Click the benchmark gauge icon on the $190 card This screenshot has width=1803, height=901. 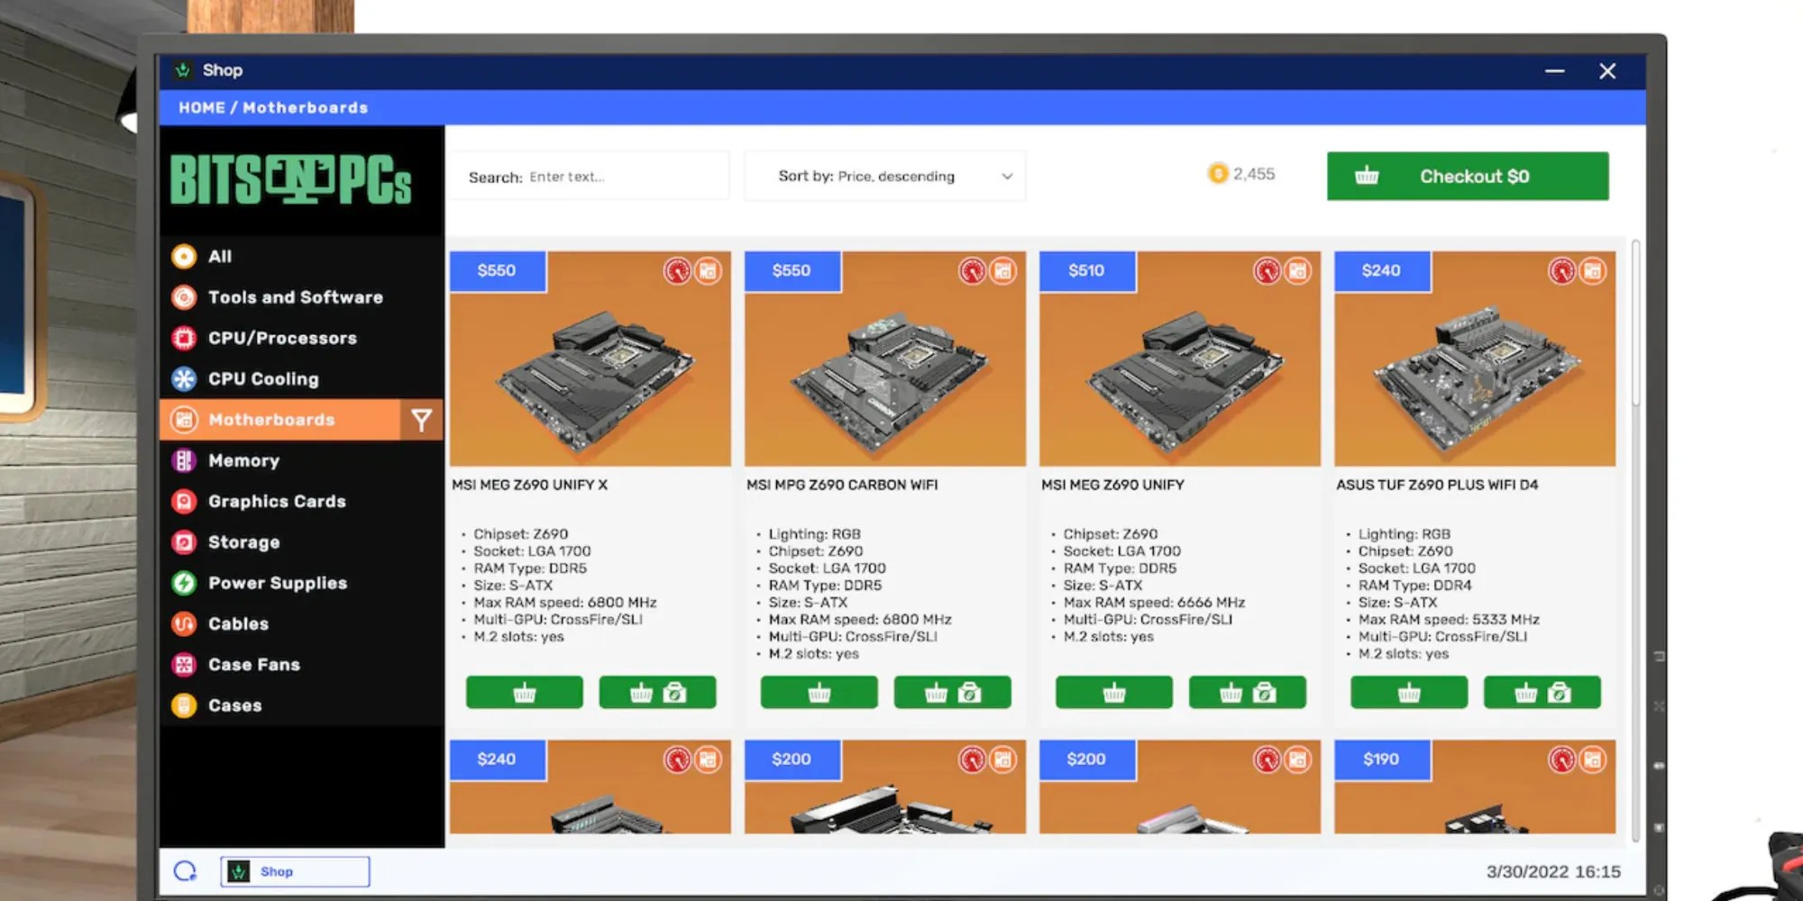tap(1561, 760)
